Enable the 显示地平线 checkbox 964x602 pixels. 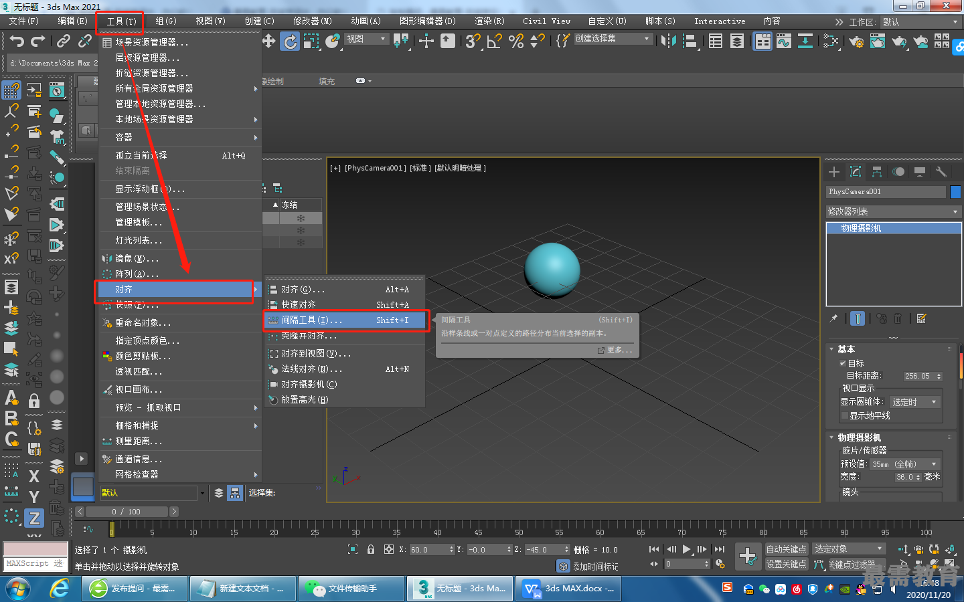coord(844,415)
